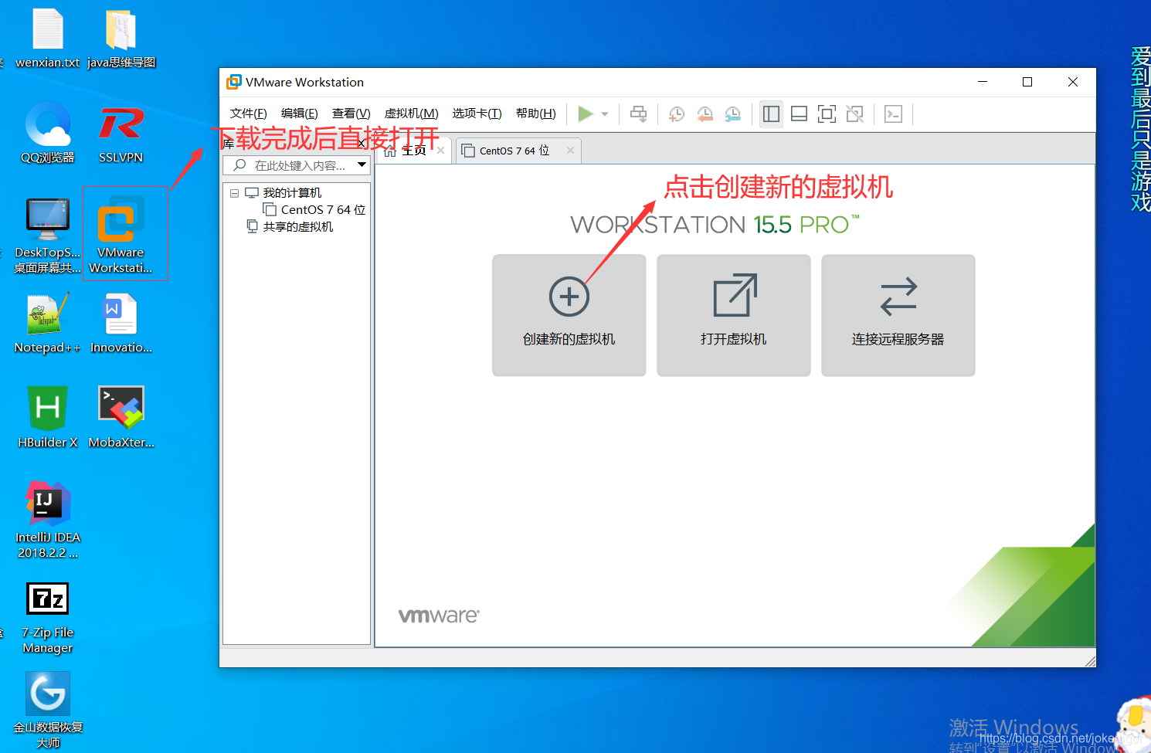1151x753 pixels.
Task: Click the 7-Zip File Manager desktop icon
Action: click(48, 618)
